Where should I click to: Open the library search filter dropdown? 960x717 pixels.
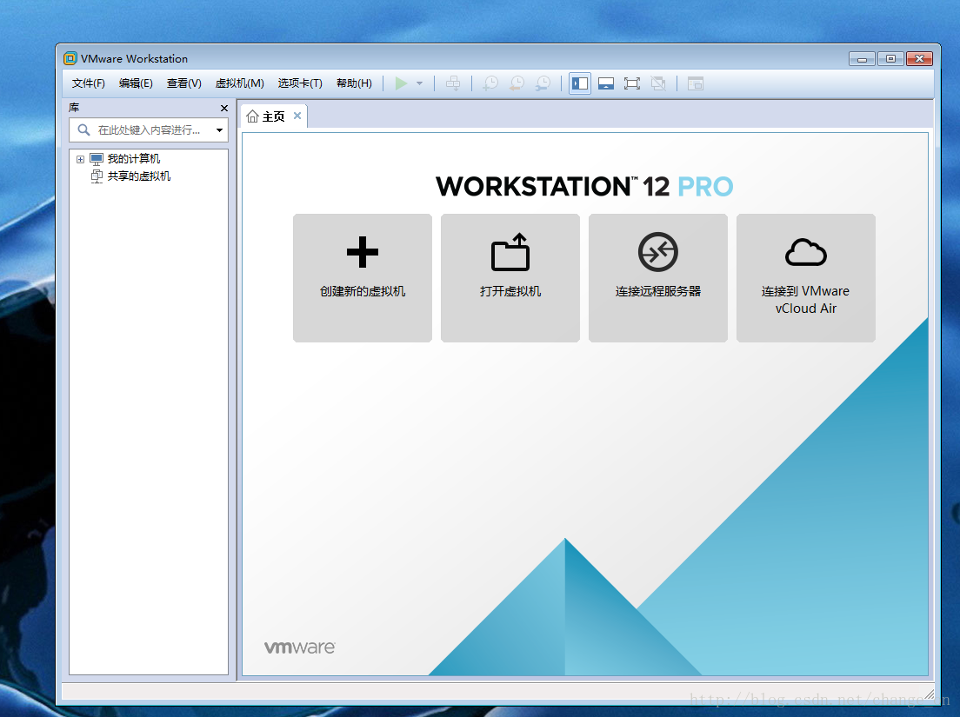click(x=219, y=130)
